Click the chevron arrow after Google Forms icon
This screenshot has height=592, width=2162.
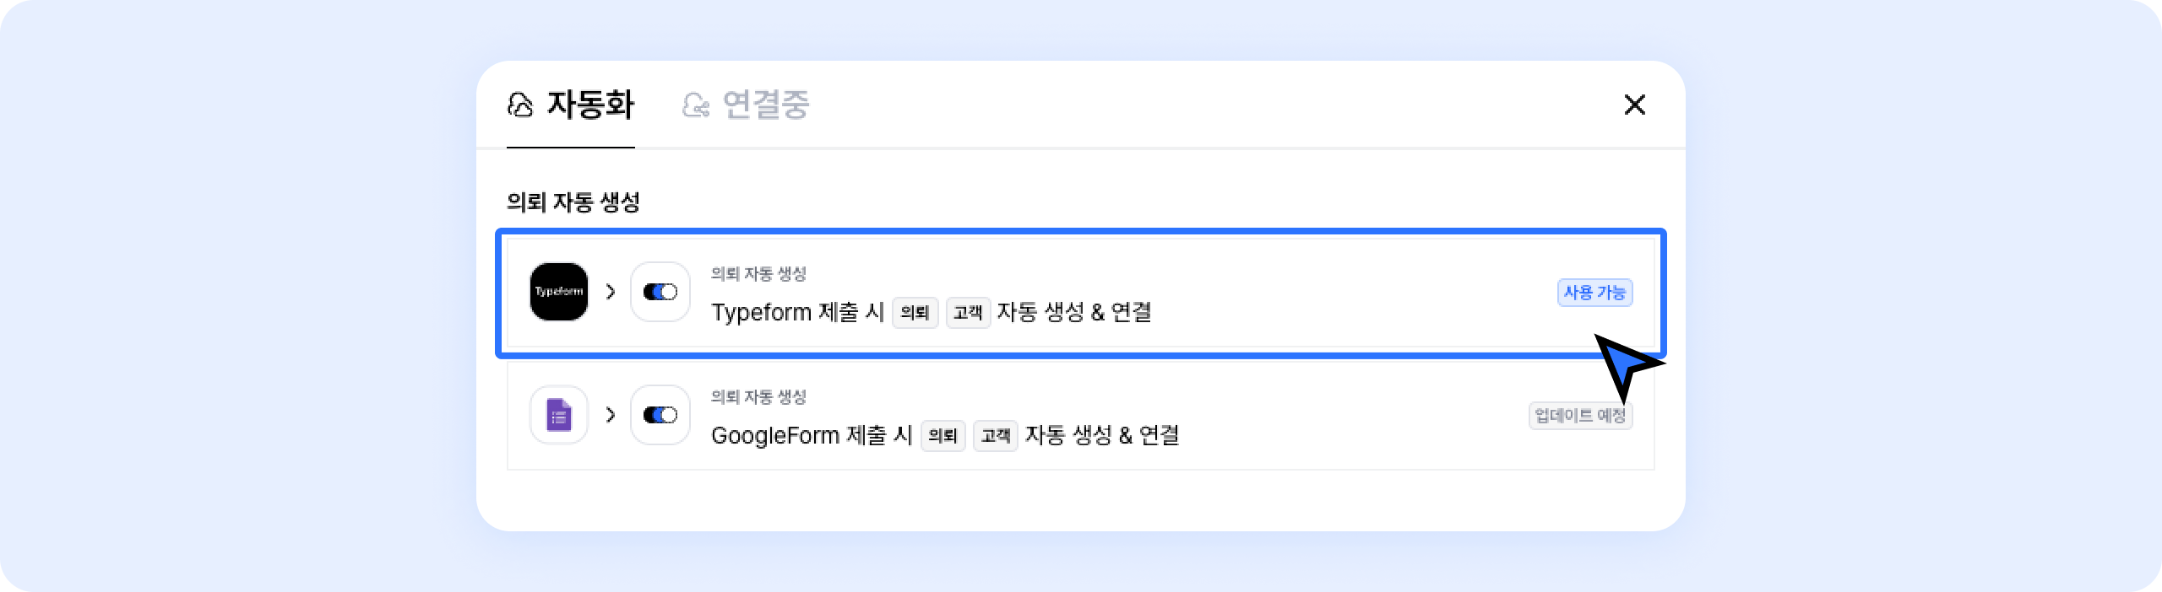point(611,415)
